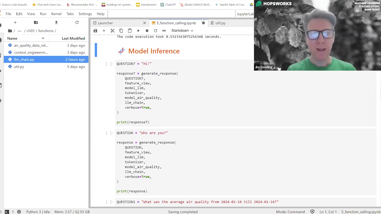Restart the kernel with circular arrow icon
This screenshot has width=381, height=214.
(x=155, y=31)
